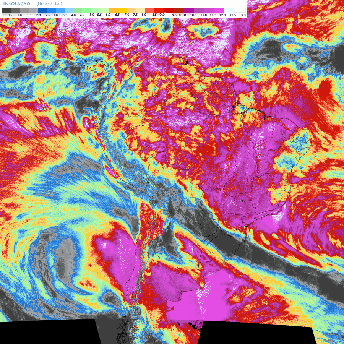Click the '1.5' legend value
The image size is (344, 344).
click(29, 15)
